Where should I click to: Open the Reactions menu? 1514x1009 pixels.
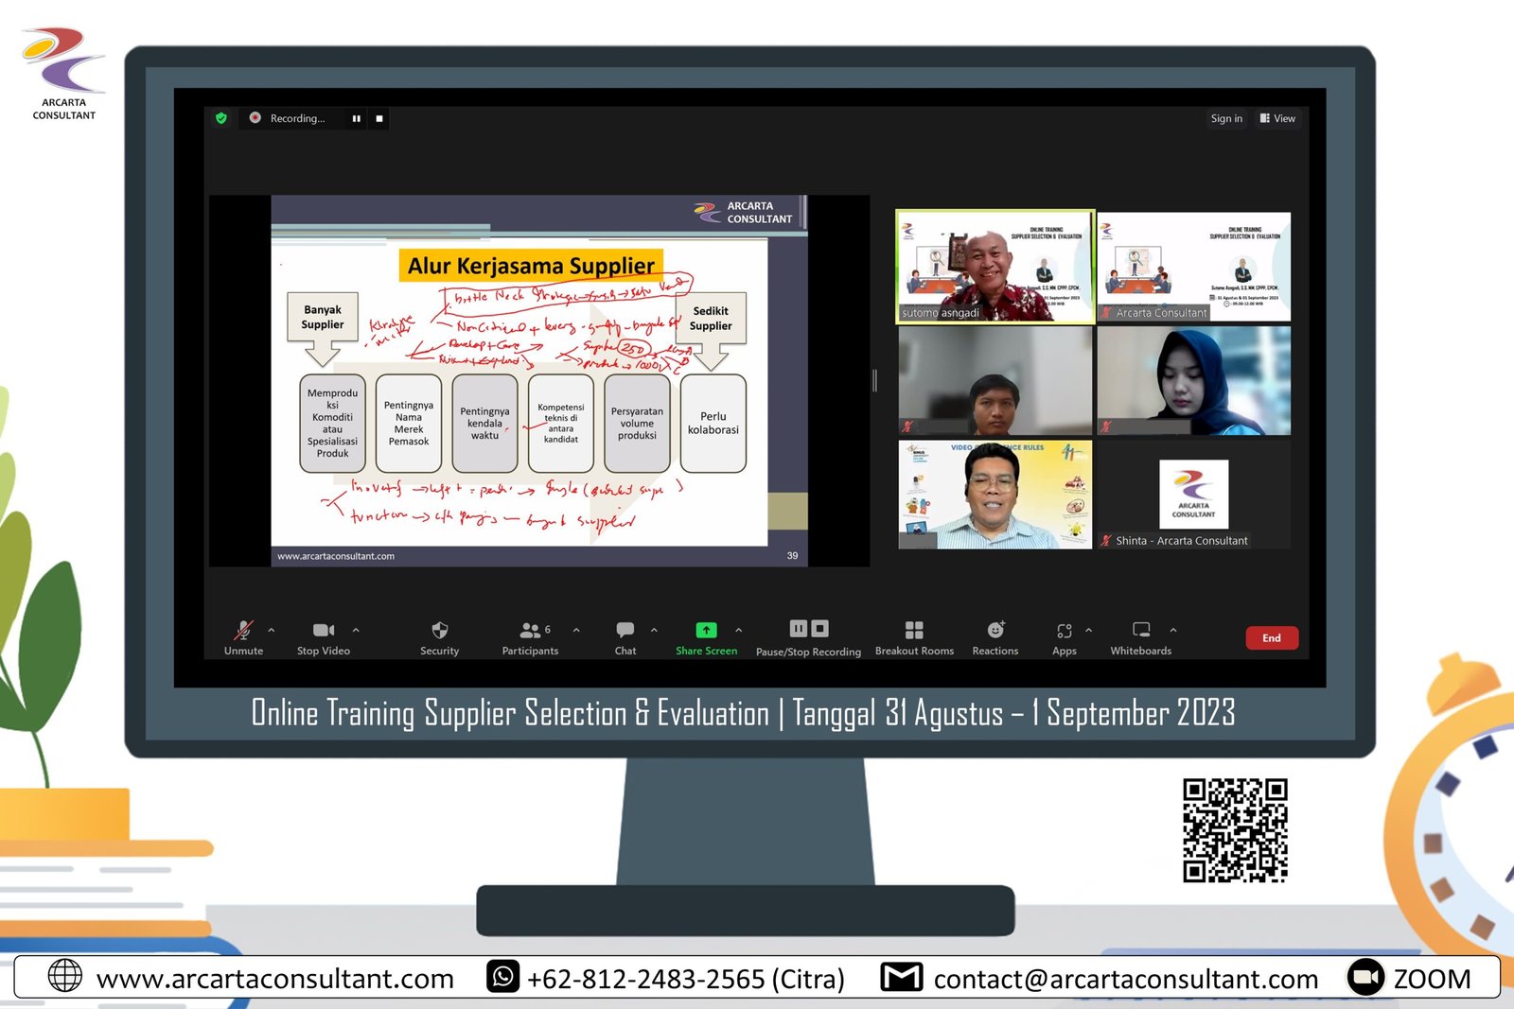coord(995,631)
